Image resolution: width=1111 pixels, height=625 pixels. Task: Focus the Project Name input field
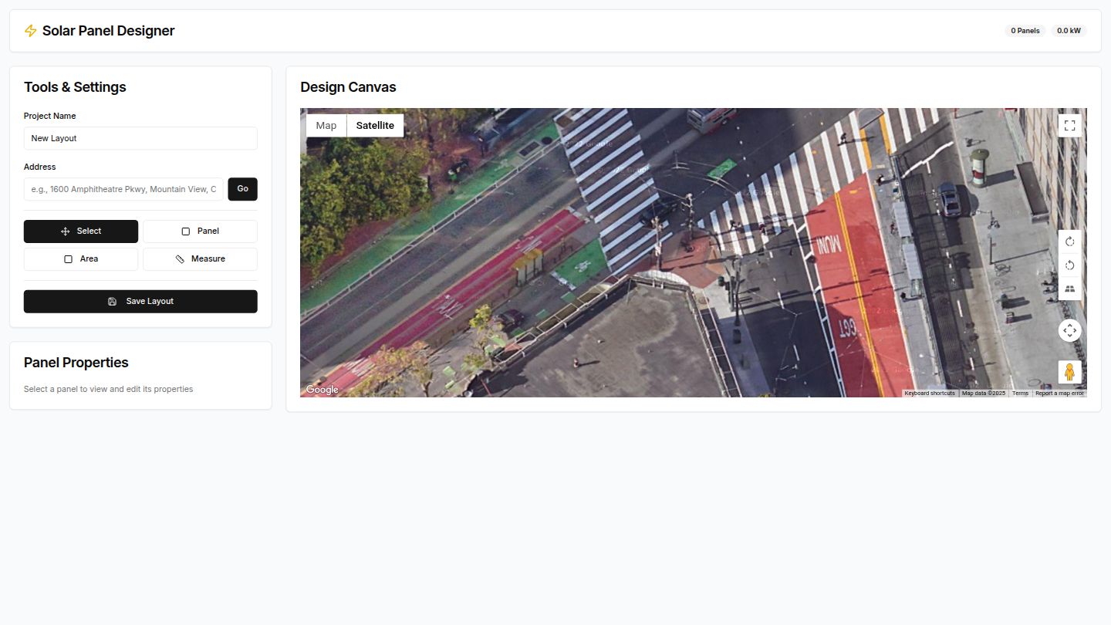coord(140,138)
